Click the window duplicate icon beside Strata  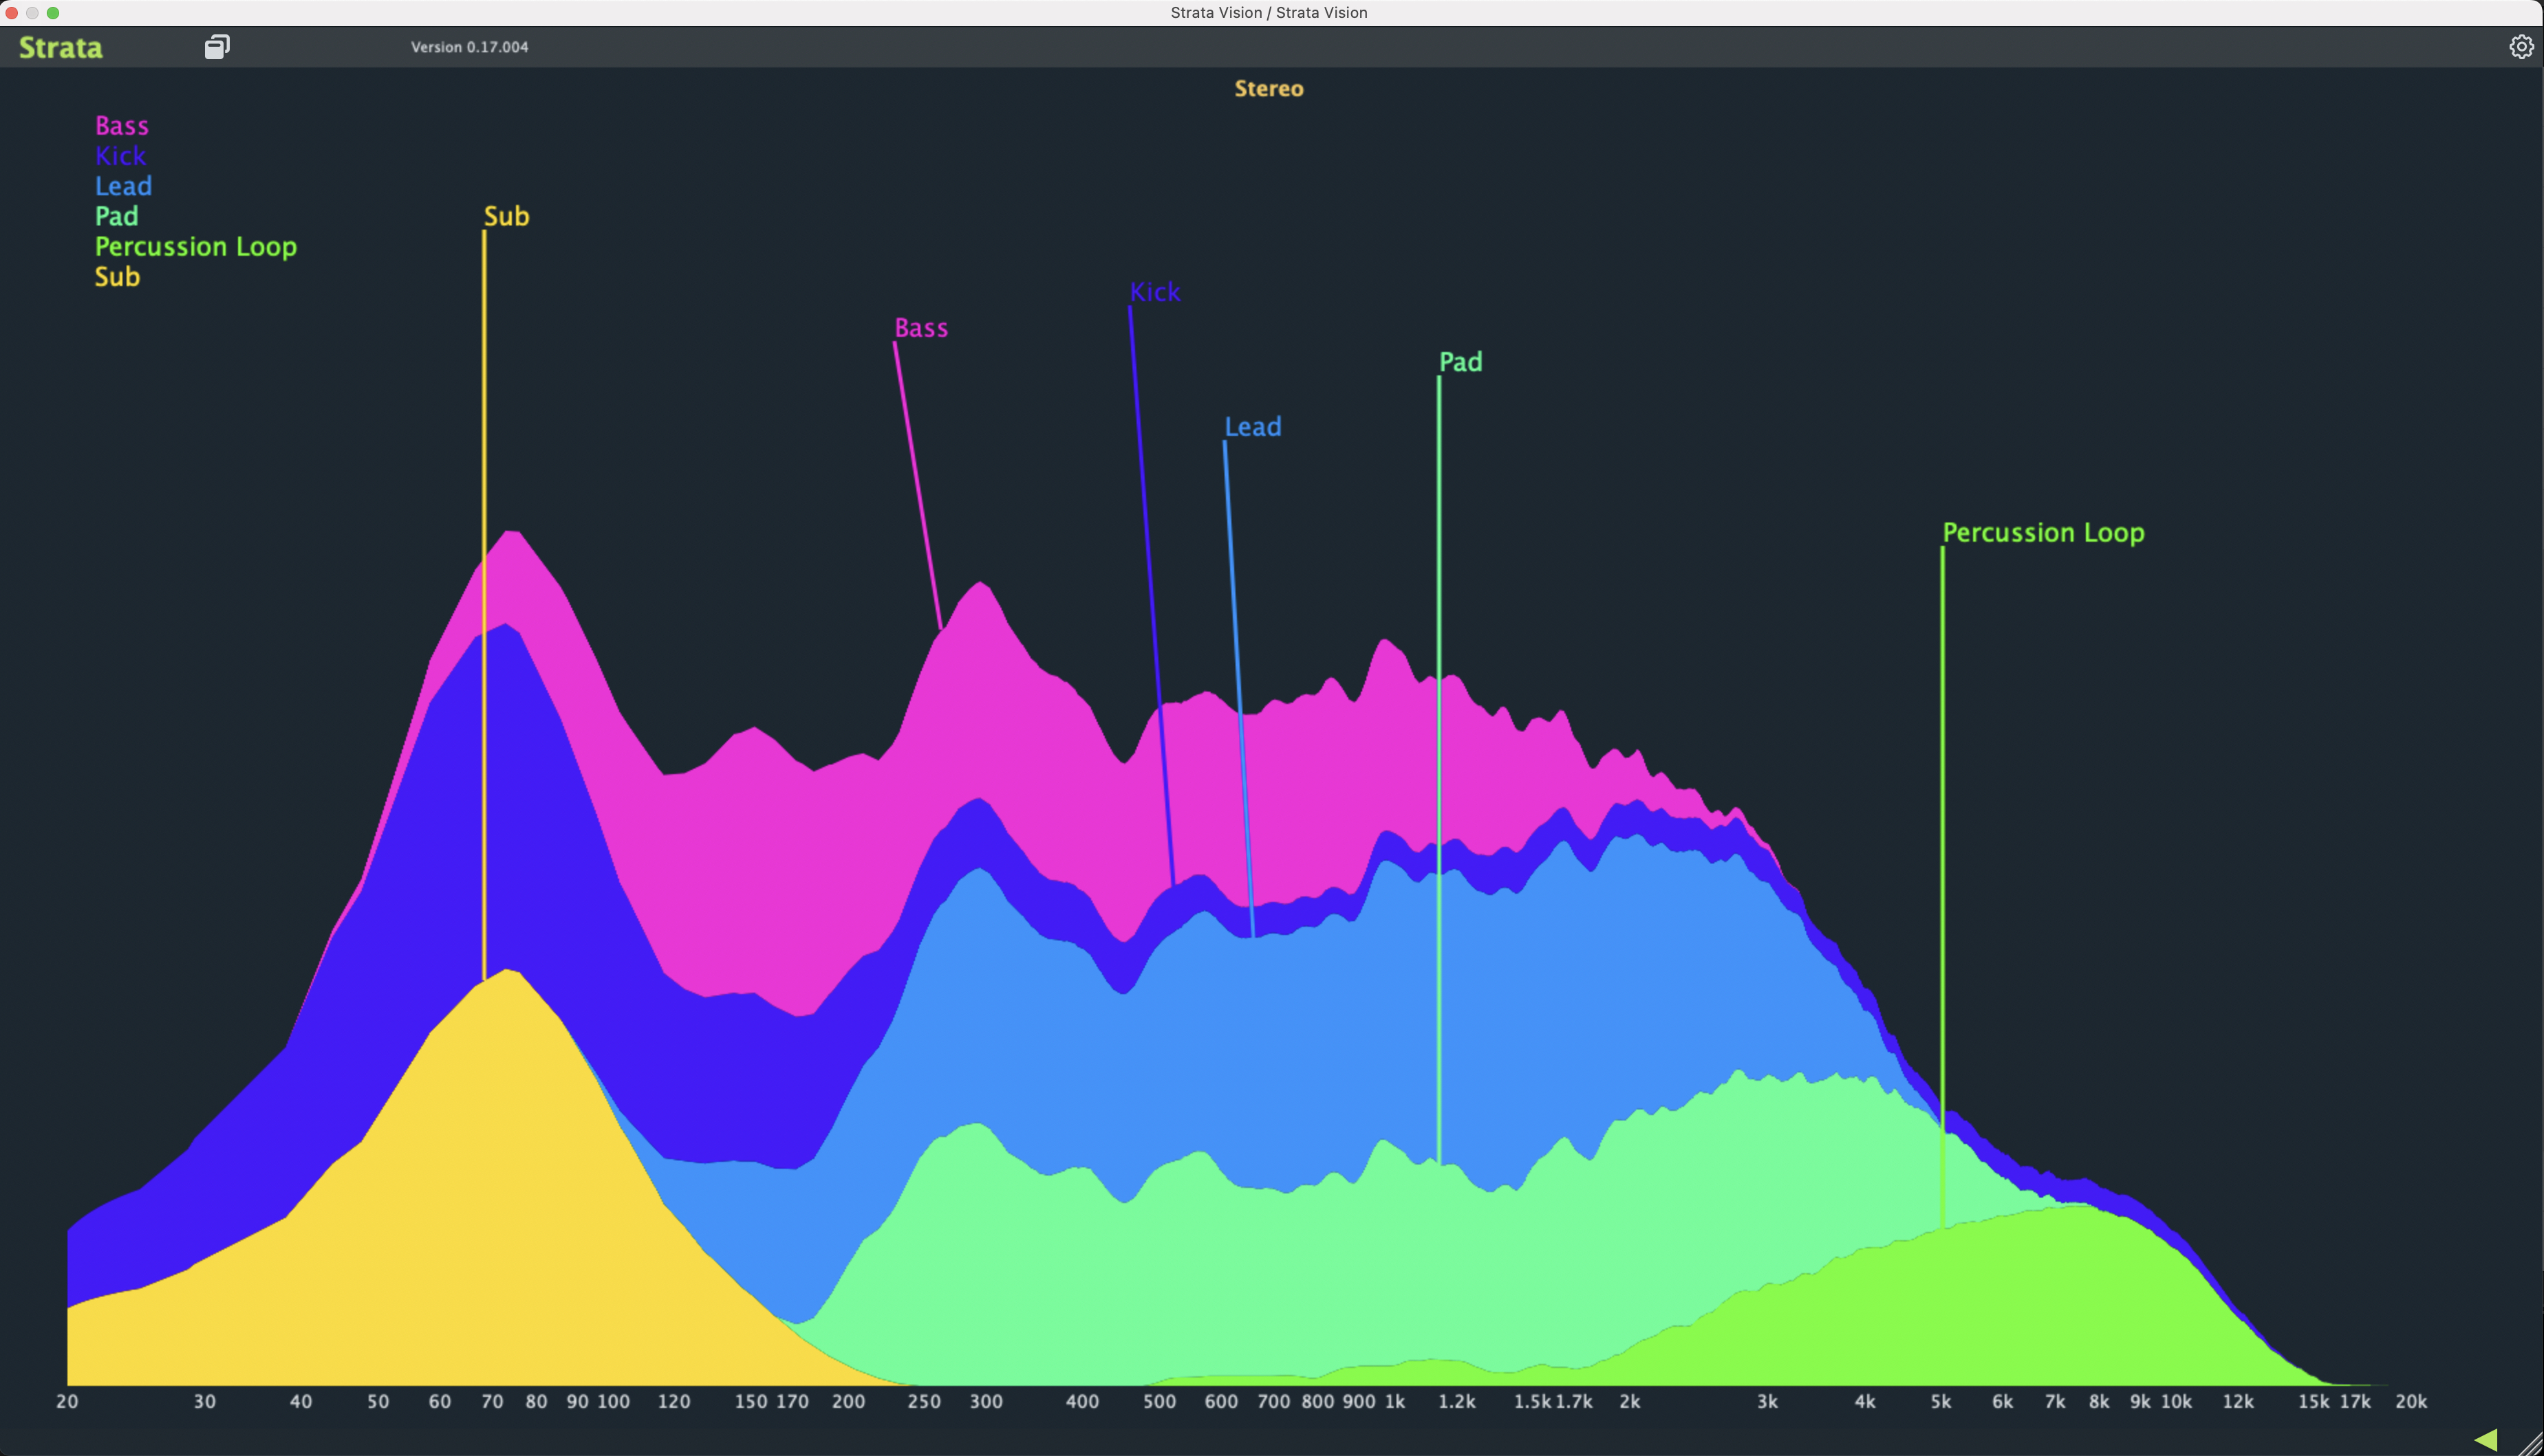pos(217,47)
